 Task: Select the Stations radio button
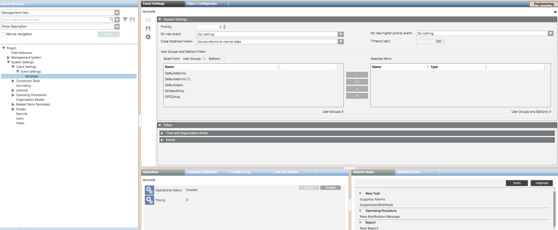coord(223,59)
